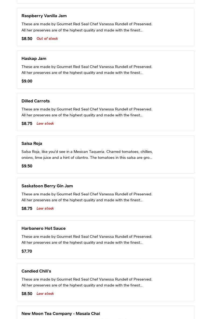Click Saskatoon Berry Gin Jam's Low stock label
211x319 pixels.
click(x=45, y=209)
